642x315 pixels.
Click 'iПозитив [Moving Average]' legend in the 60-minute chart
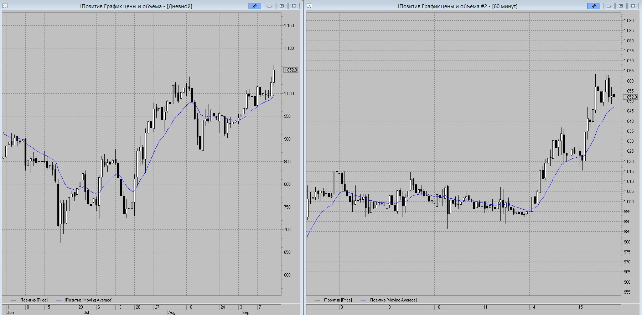393,300
